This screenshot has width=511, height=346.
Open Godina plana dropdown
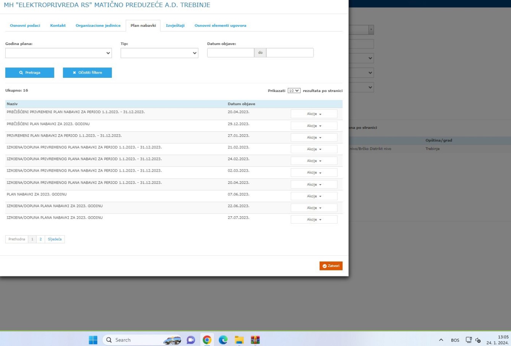point(58,53)
